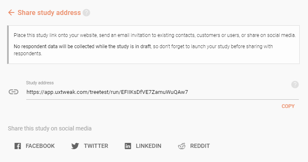Click the Reddit alien icon
Image resolution: width=308 pixels, height=162 pixels.
point(182,146)
